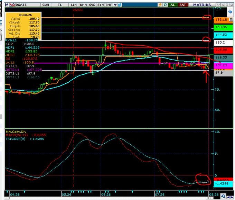Viewport: 235px width, 200px height.
Task: Click the HDF1 indicator label
Action: 22,48
